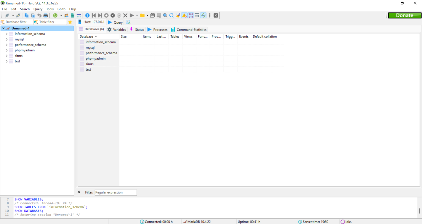Open new query tab icon
This screenshot has height=224, width=422.
point(128,22)
